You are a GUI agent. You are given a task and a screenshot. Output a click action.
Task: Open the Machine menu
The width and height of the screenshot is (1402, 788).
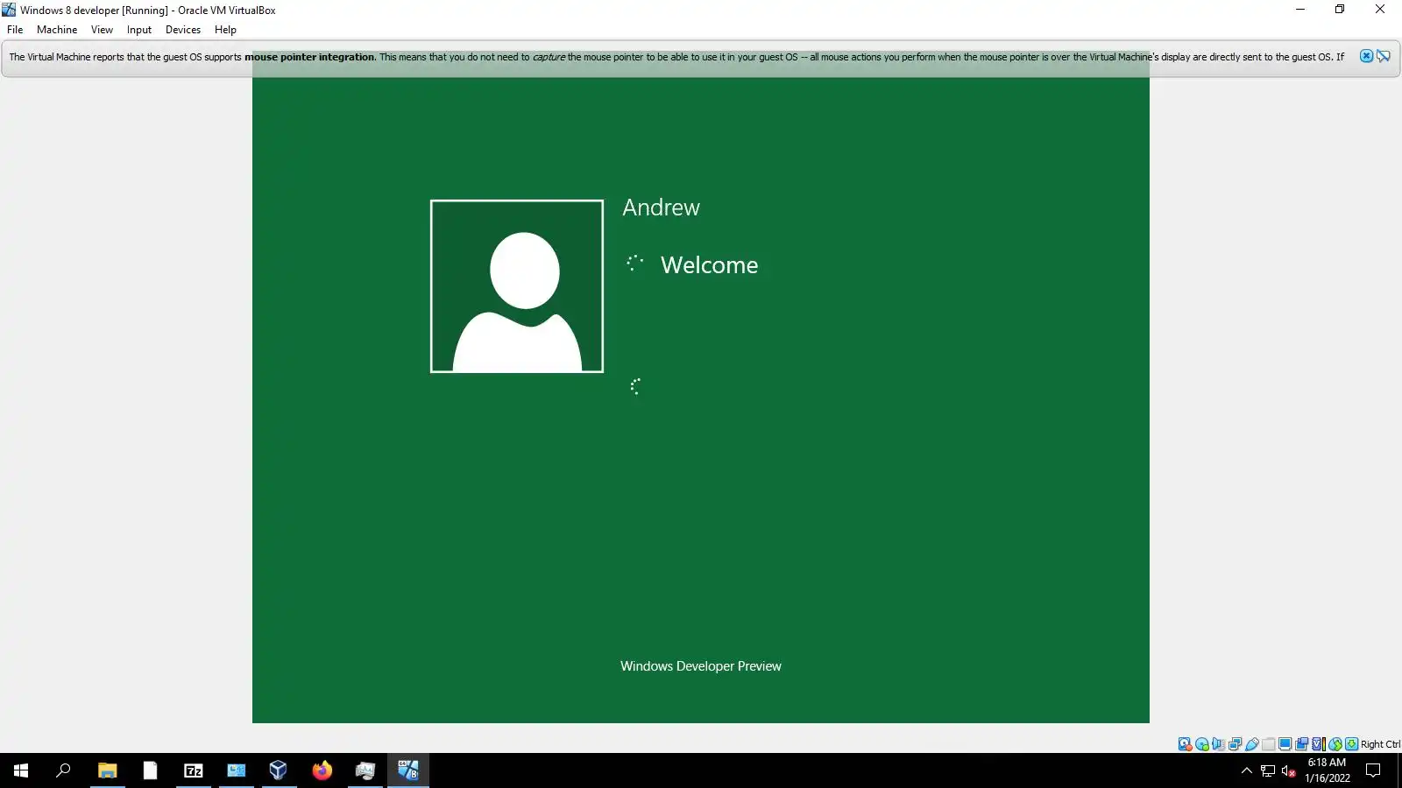point(57,30)
